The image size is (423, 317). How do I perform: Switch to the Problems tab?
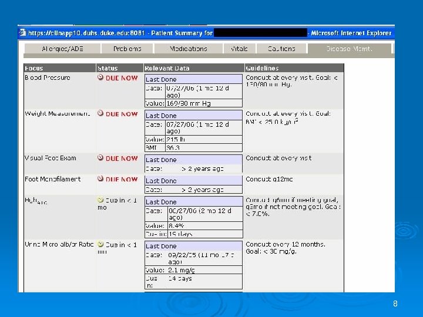pos(127,49)
